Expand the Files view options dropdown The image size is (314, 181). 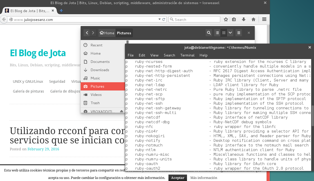[x=230, y=33]
